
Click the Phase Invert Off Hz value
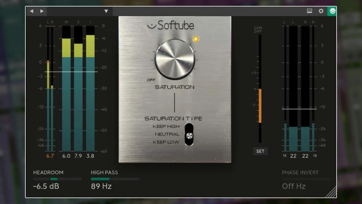tap(294, 186)
